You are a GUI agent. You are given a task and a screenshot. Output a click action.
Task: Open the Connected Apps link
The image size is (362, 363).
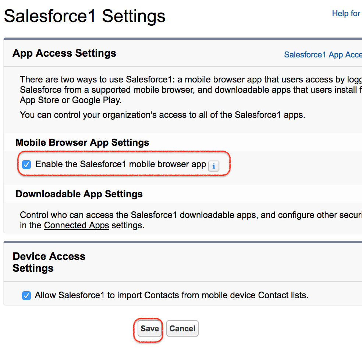76,225
